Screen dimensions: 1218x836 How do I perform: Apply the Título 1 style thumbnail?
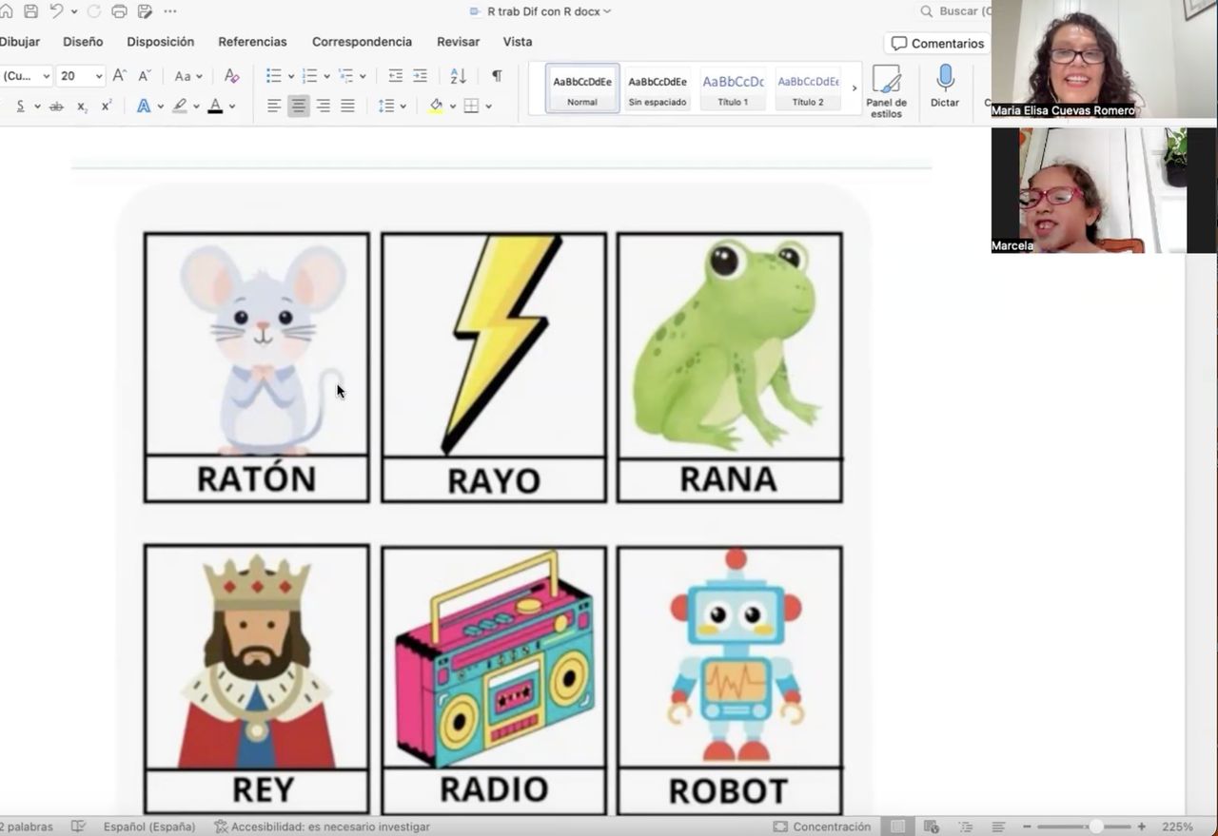click(x=733, y=88)
